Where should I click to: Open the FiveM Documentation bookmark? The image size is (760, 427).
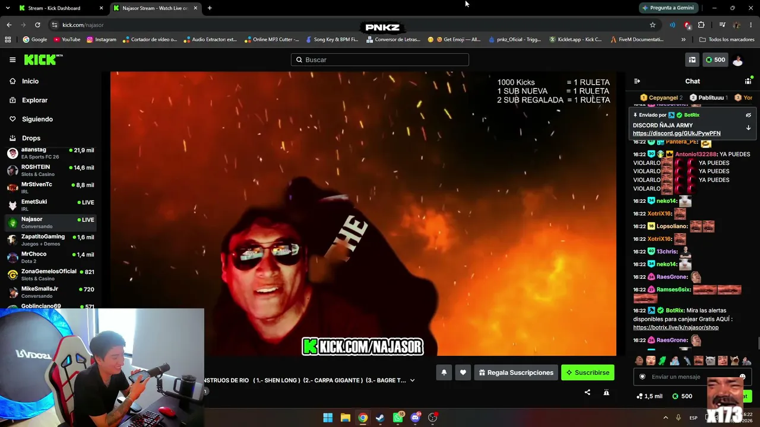click(636, 40)
